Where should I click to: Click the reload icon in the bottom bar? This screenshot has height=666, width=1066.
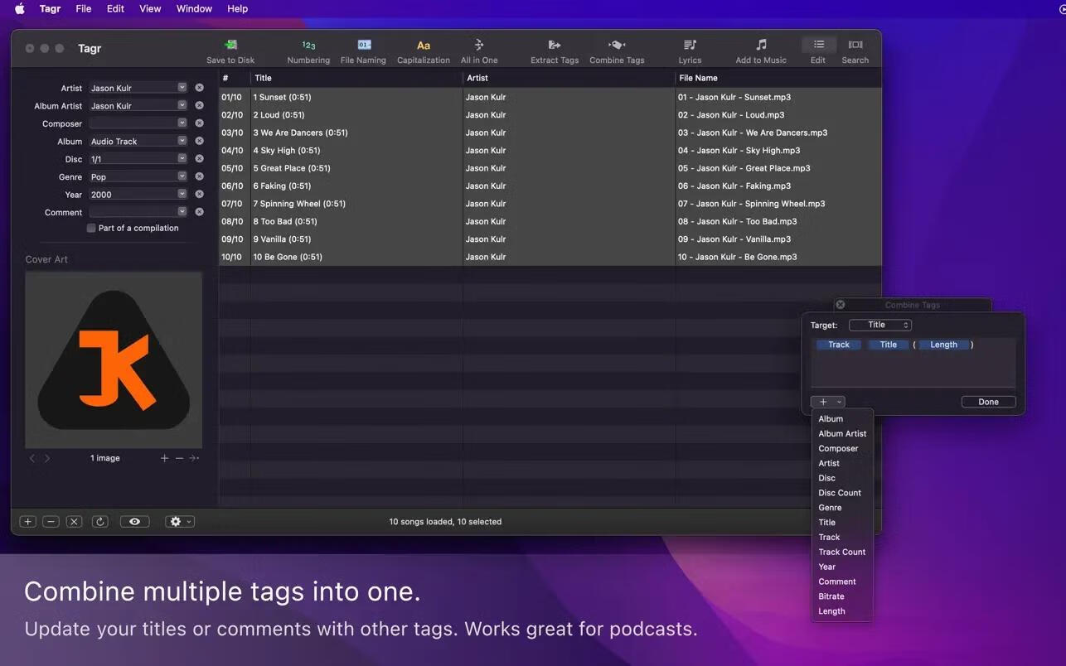pos(100,522)
